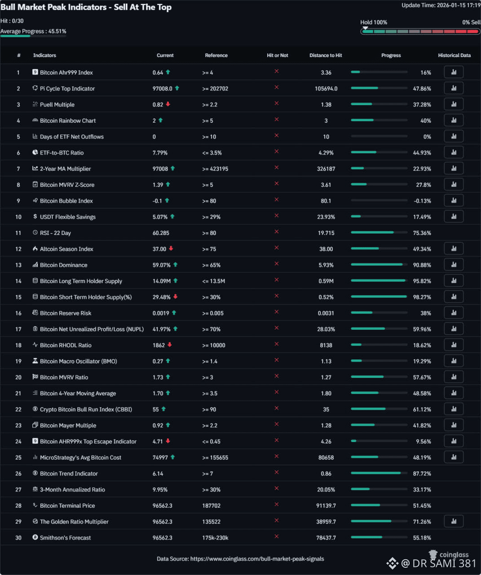Open historical data chart for Days of ETF Net Outflows

454,137
